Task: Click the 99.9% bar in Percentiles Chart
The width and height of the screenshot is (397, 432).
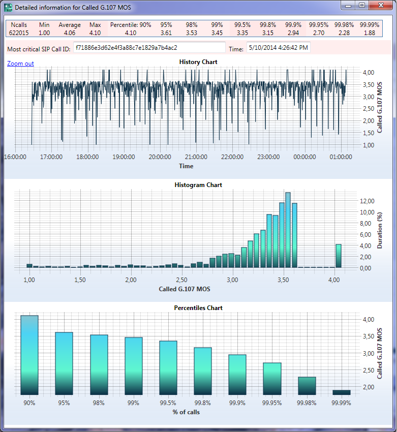Action: point(237,375)
